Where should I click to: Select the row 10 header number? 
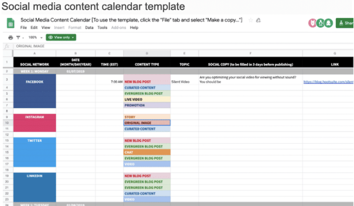click(x=7, y=123)
